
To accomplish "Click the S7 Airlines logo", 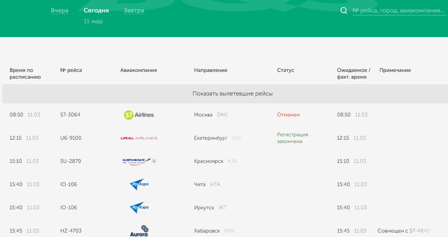I will 139,115.
